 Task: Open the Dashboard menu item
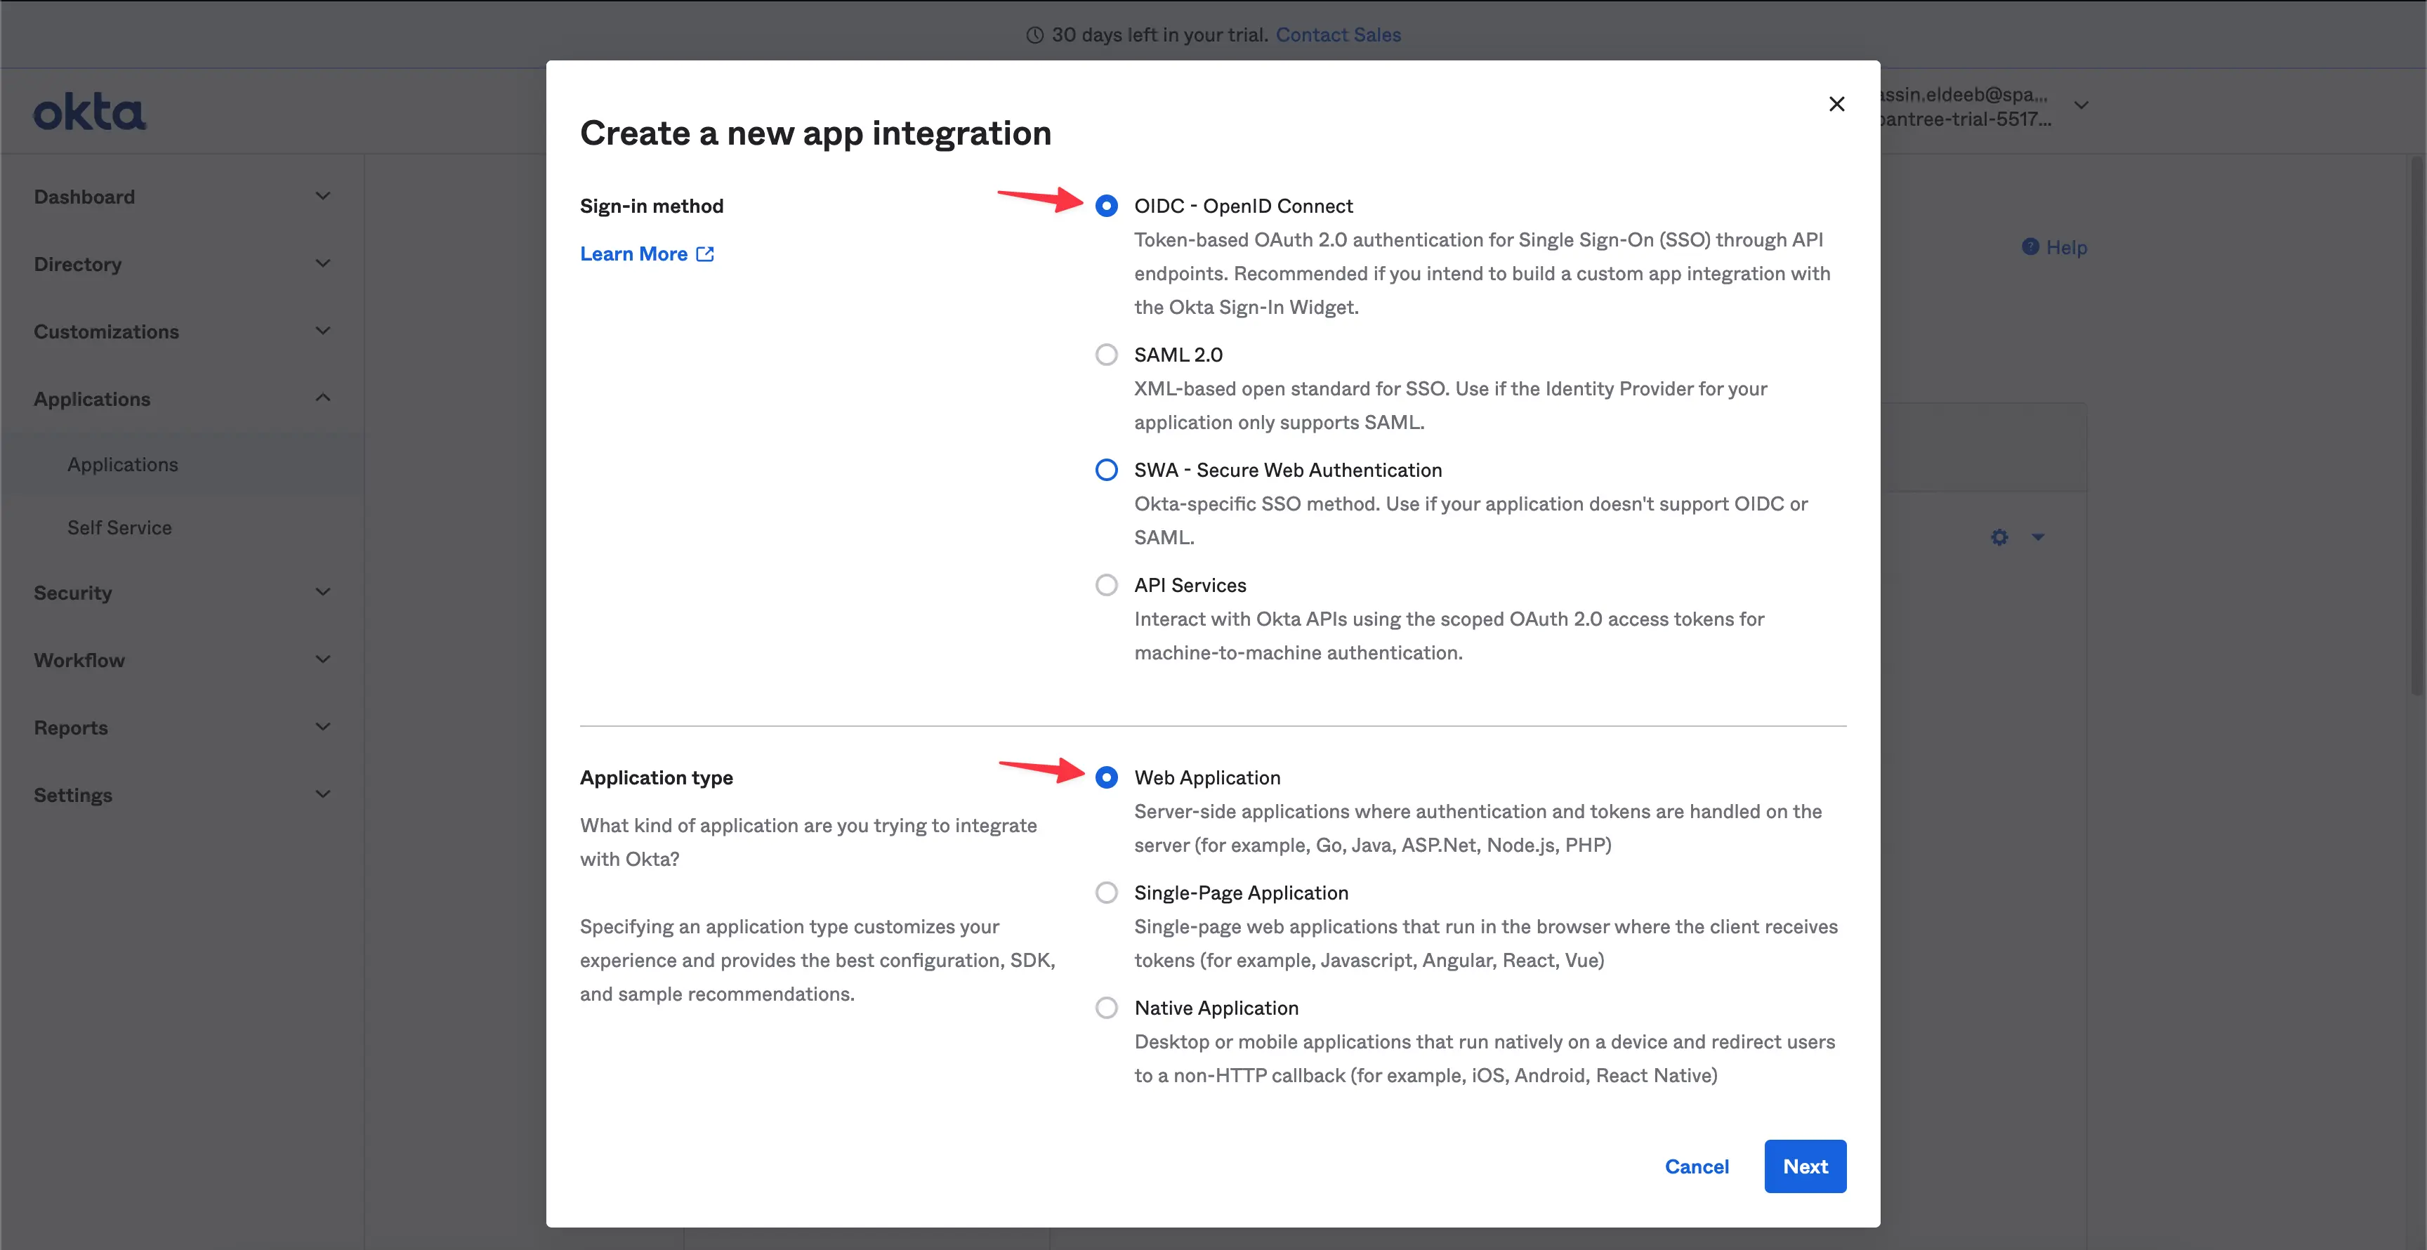85,196
